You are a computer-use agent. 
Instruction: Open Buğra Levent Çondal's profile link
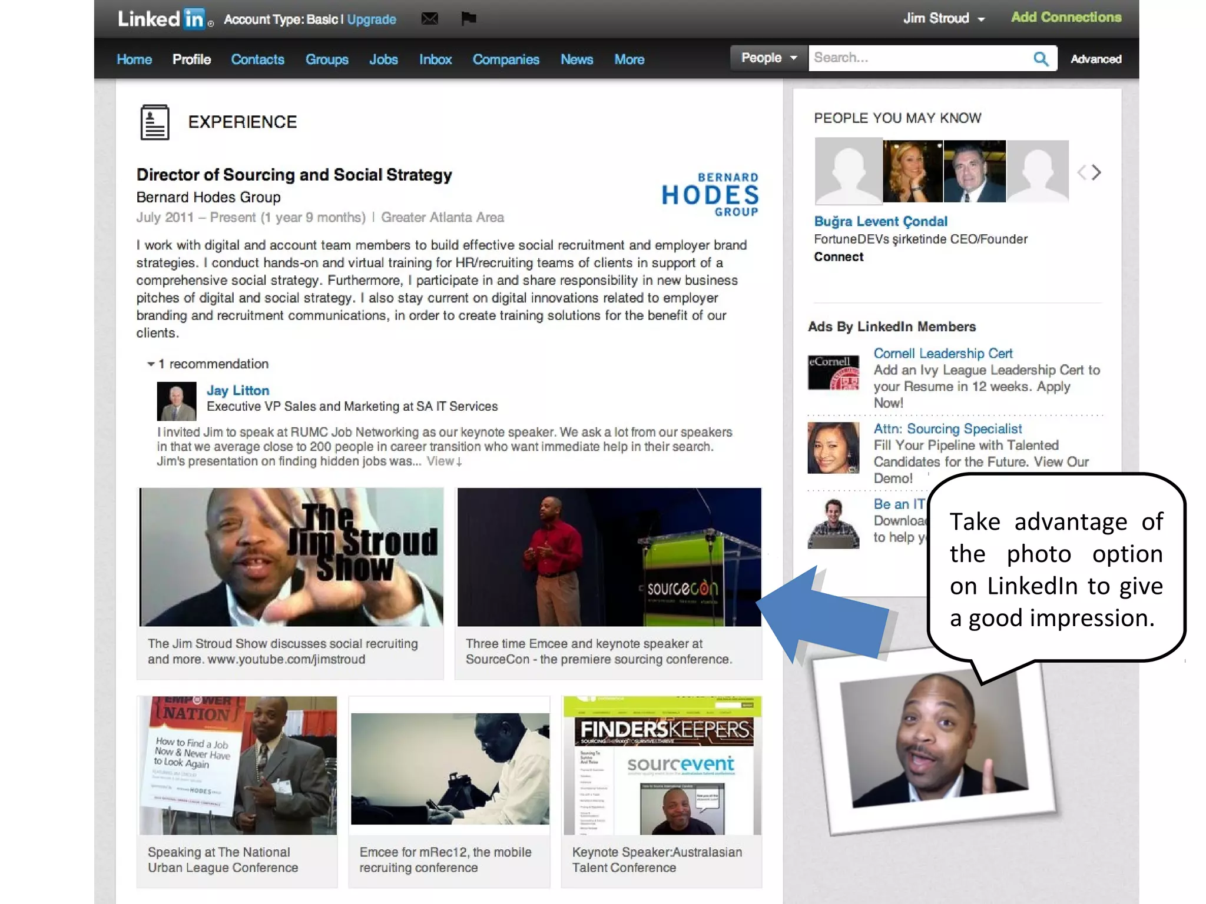(880, 221)
